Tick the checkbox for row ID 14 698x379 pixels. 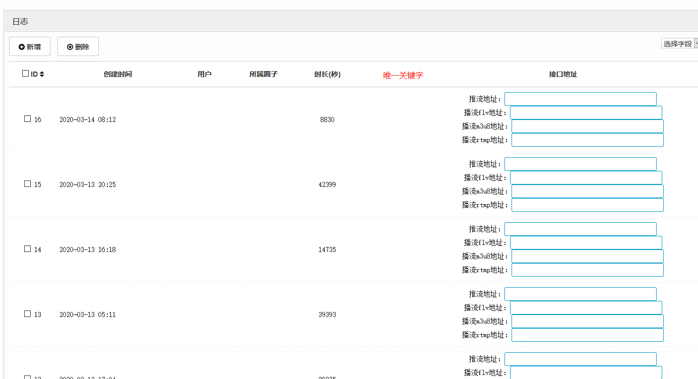coord(28,249)
